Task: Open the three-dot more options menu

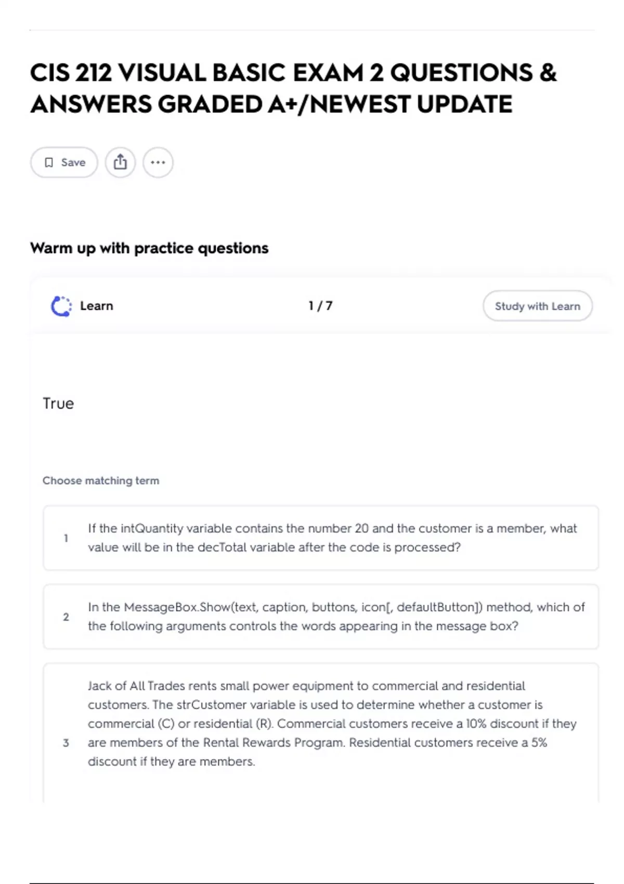Action: tap(158, 162)
